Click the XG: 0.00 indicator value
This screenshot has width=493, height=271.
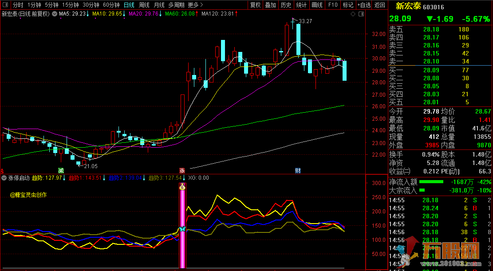[x=198, y=177]
